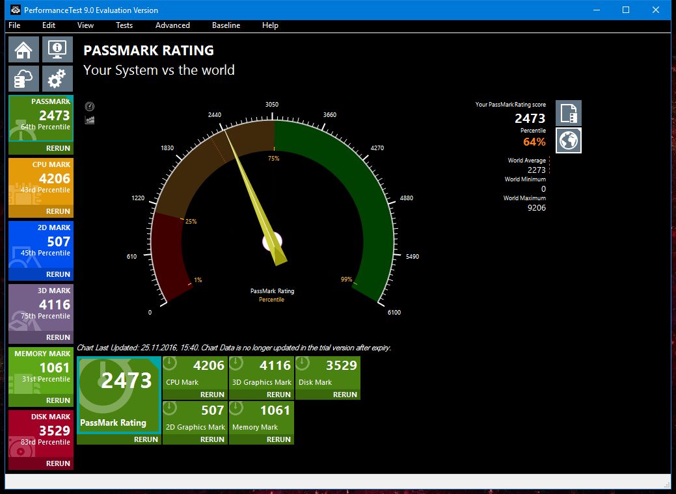Viewport: 676px width, 494px height.
Task: Click the PASSMARK RATING heading
Action: coord(149,51)
